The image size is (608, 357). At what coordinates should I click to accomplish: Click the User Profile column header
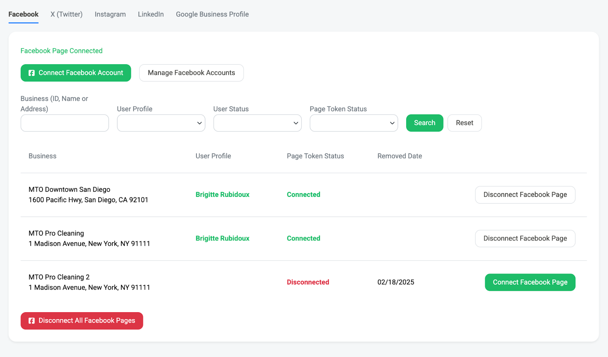[213, 156]
